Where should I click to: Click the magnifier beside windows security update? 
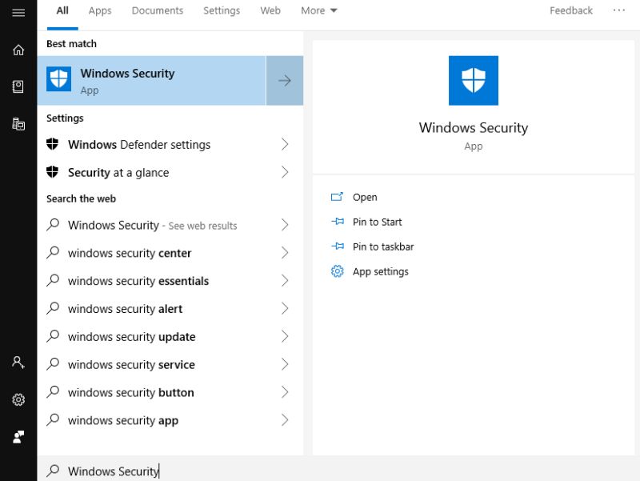[x=53, y=336]
